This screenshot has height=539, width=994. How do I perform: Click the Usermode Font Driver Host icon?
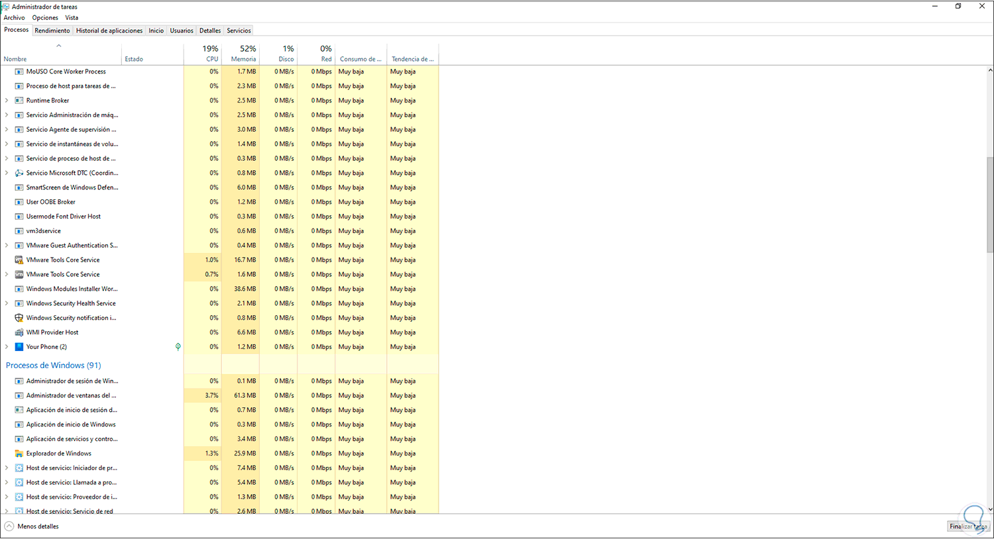point(19,217)
